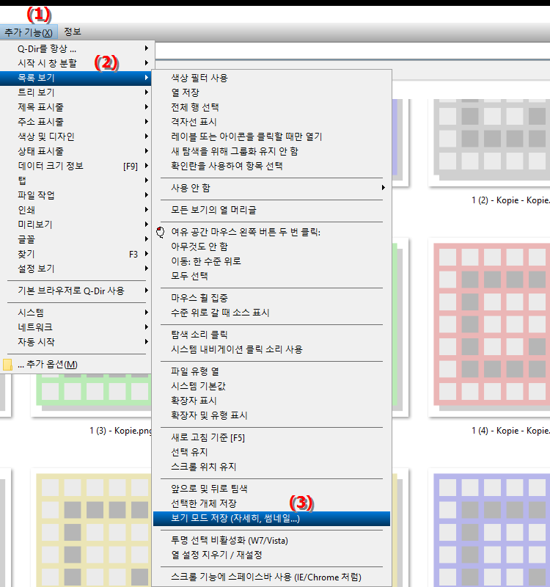The width and height of the screenshot is (550, 587).
Task: Toggle 스크롤 기능에 스페이스바 사용 option
Action: click(271, 577)
